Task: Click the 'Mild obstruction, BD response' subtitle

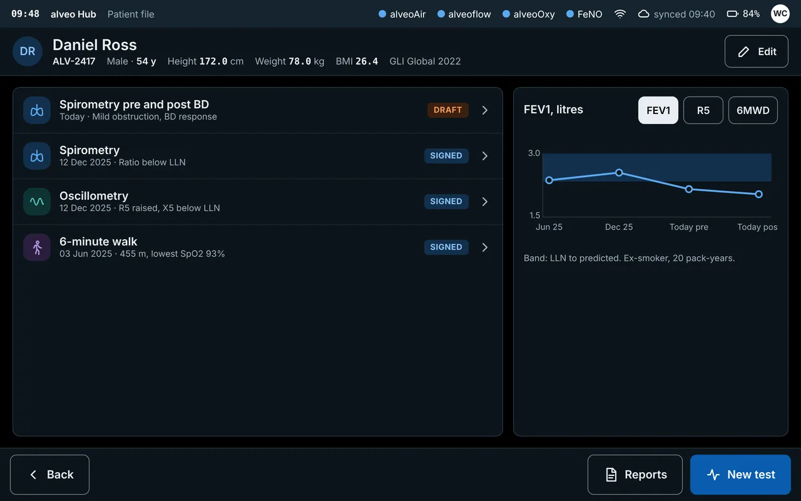Action: pos(155,116)
